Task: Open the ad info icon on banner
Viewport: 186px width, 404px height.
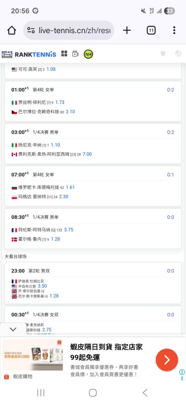Action: tap(182, 372)
